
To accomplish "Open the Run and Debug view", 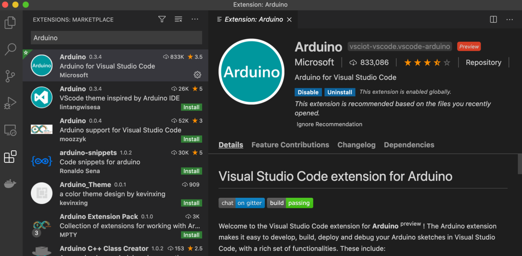I will [10, 103].
